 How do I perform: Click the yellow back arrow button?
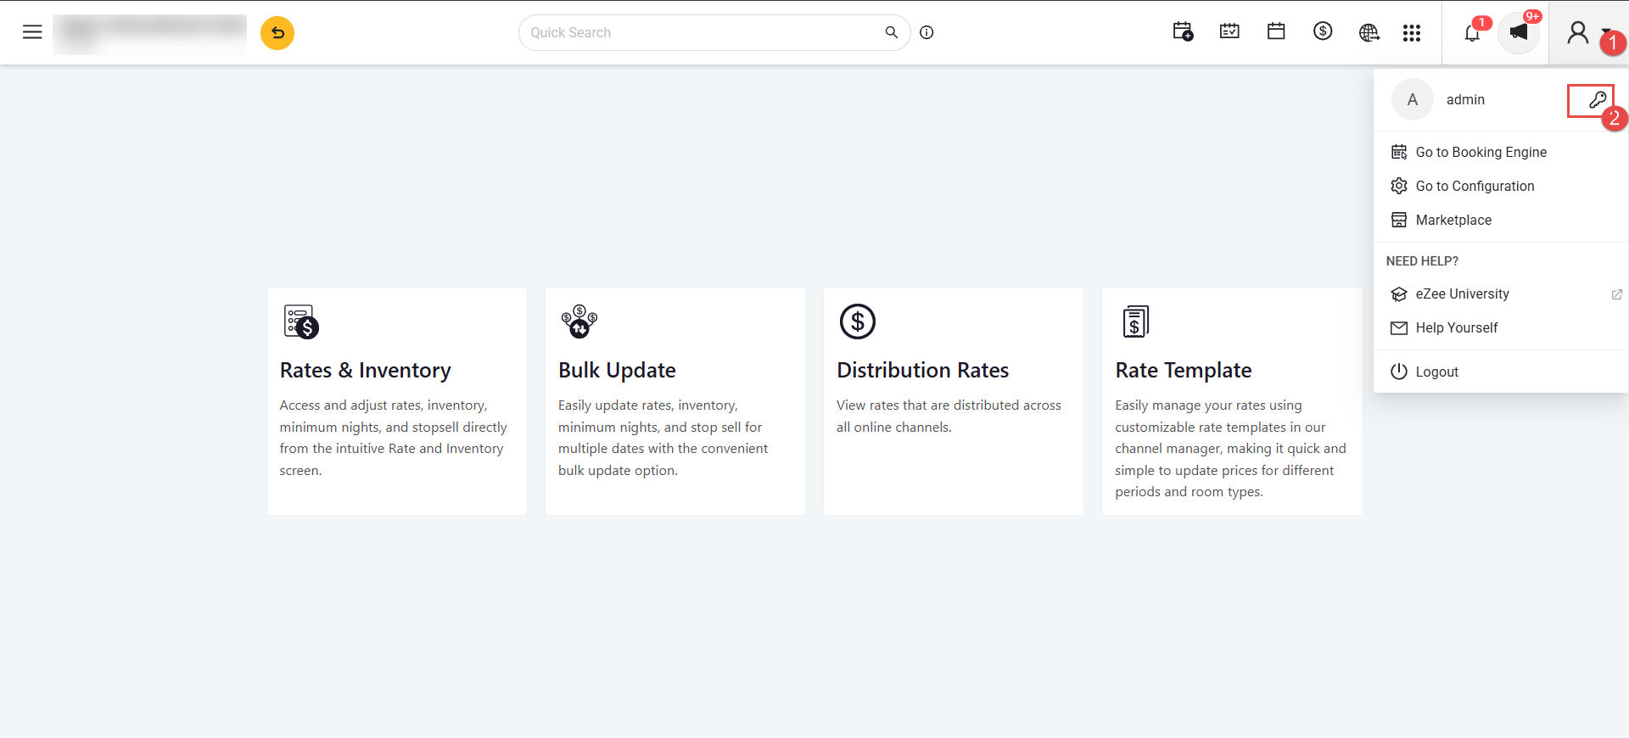(277, 33)
